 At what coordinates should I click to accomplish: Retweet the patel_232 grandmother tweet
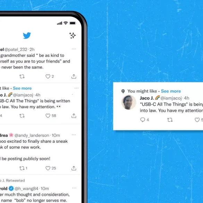tap(22, 76)
